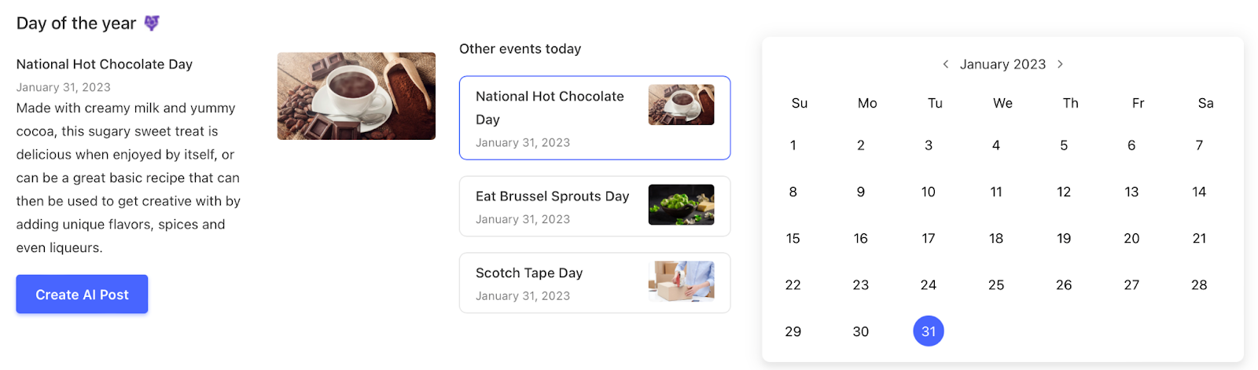The width and height of the screenshot is (1258, 370).
Task: Go to next month in calendar
Action: (x=1060, y=64)
